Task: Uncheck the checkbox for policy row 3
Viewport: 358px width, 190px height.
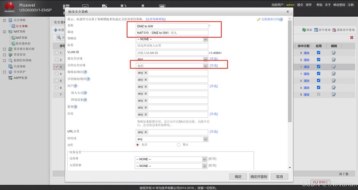Action: point(57,66)
